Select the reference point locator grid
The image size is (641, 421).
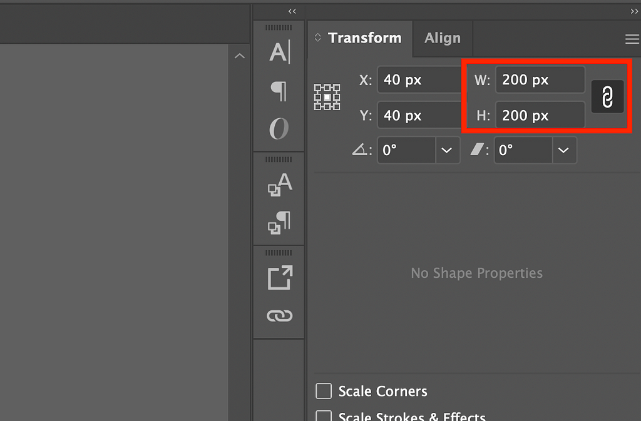coord(327,97)
